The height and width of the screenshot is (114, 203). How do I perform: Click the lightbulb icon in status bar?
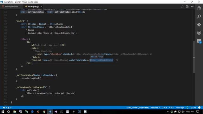[x=187, y=108]
